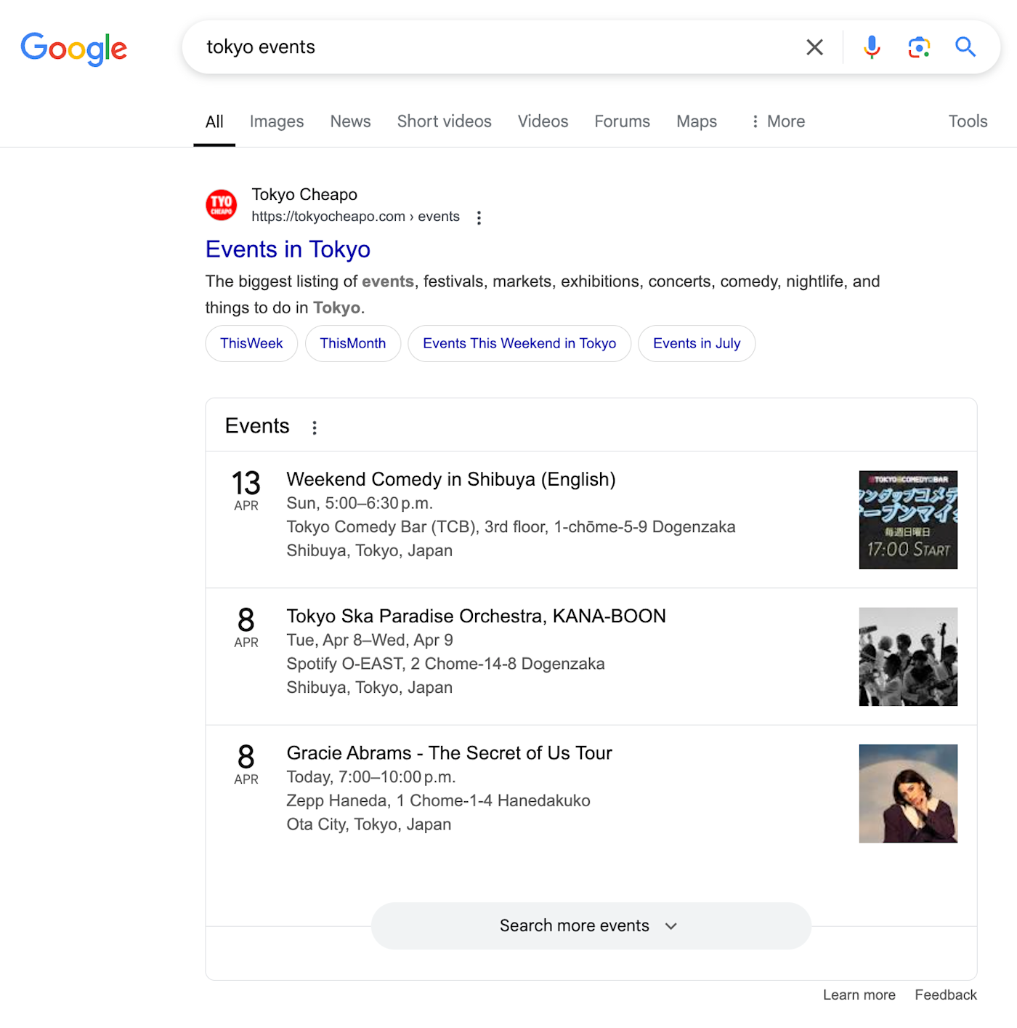1017x1028 pixels.
Task: Click the Learn more link below events
Action: click(859, 995)
